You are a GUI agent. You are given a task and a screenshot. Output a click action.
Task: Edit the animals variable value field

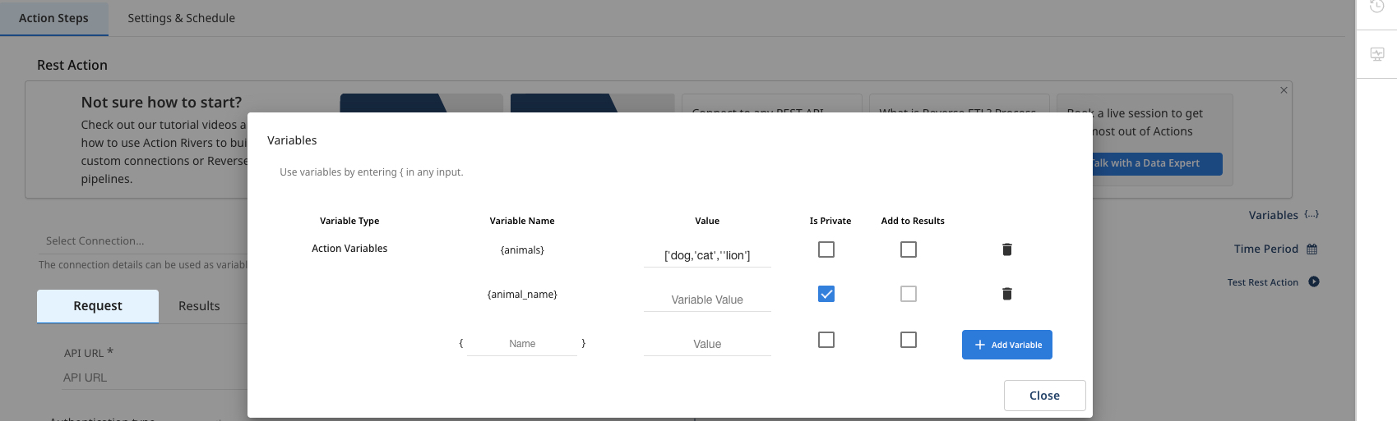click(x=707, y=256)
